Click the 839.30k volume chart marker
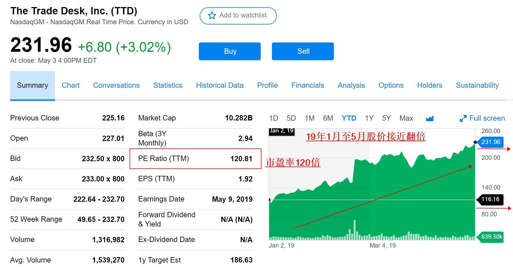 [x=490, y=237]
